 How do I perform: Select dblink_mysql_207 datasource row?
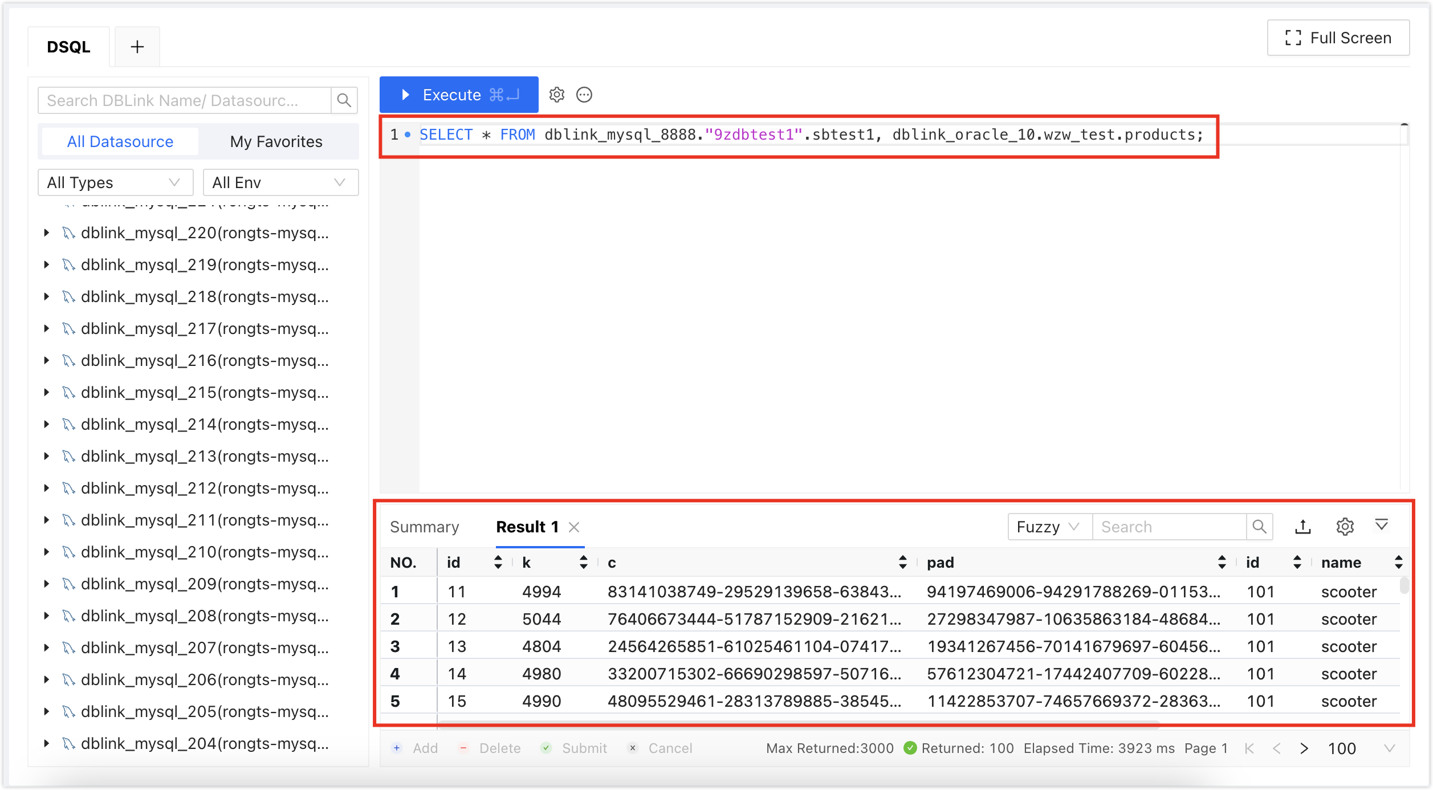pyautogui.click(x=198, y=648)
